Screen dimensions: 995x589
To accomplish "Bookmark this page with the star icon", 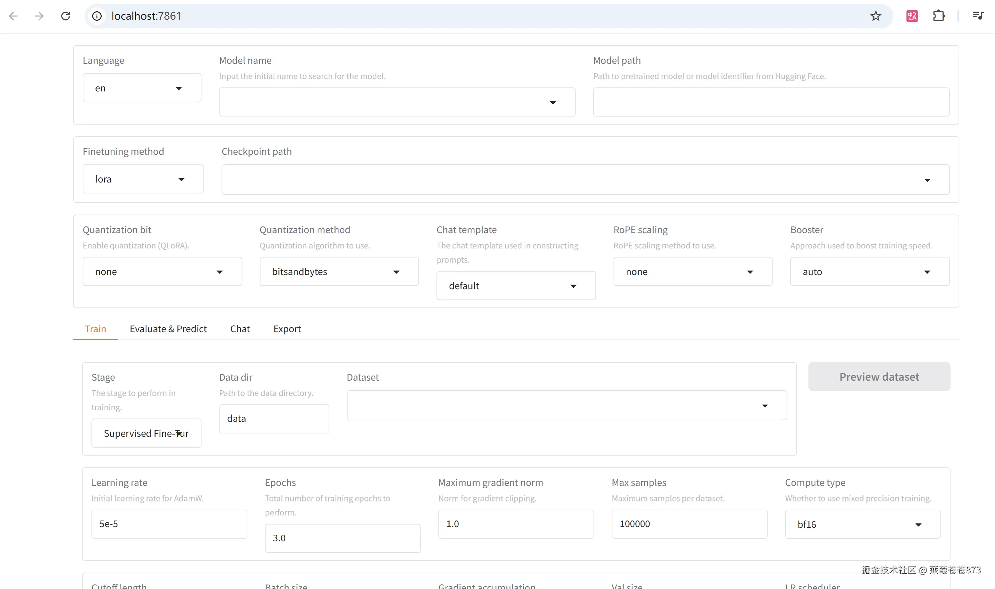I will pos(875,16).
